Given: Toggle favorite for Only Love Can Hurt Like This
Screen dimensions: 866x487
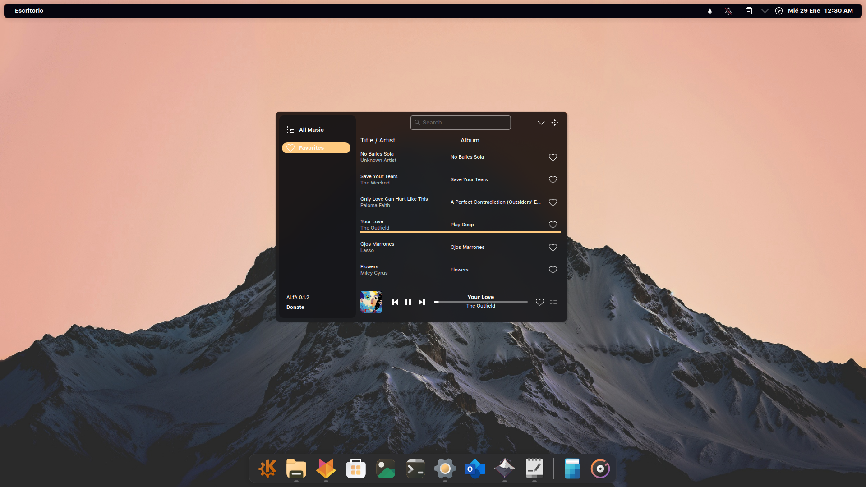Looking at the screenshot, I should [553, 202].
